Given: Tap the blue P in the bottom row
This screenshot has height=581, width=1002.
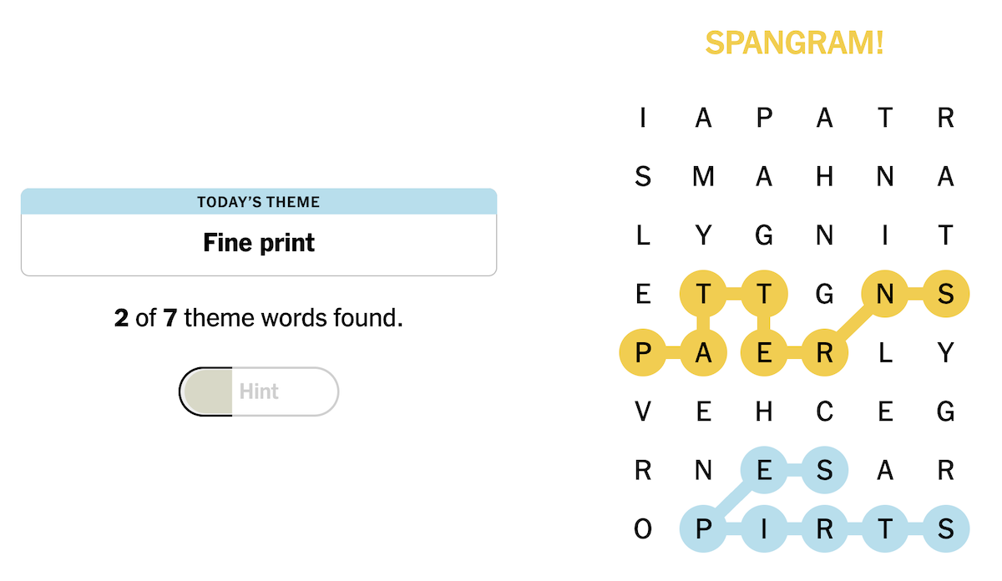Looking at the screenshot, I should 703,528.
